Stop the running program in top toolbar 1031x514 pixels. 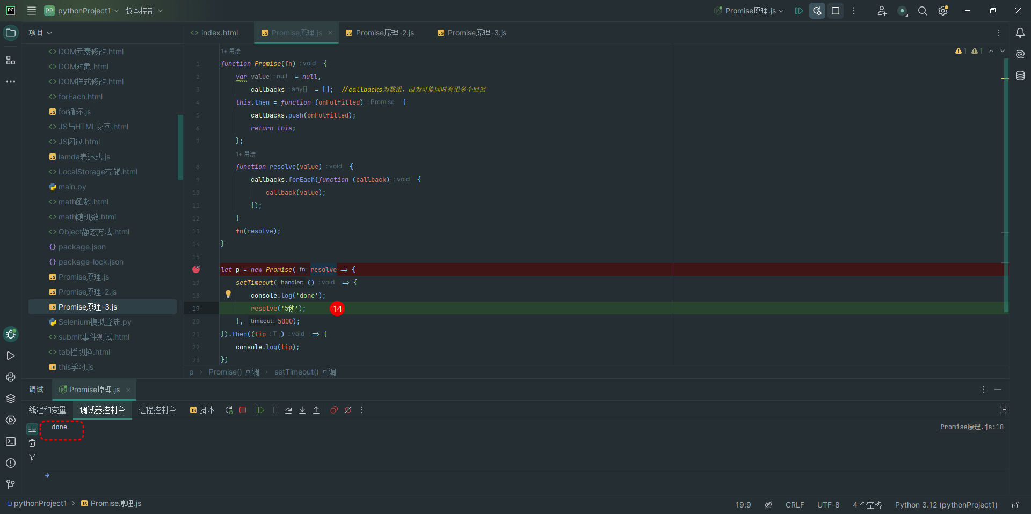point(836,11)
